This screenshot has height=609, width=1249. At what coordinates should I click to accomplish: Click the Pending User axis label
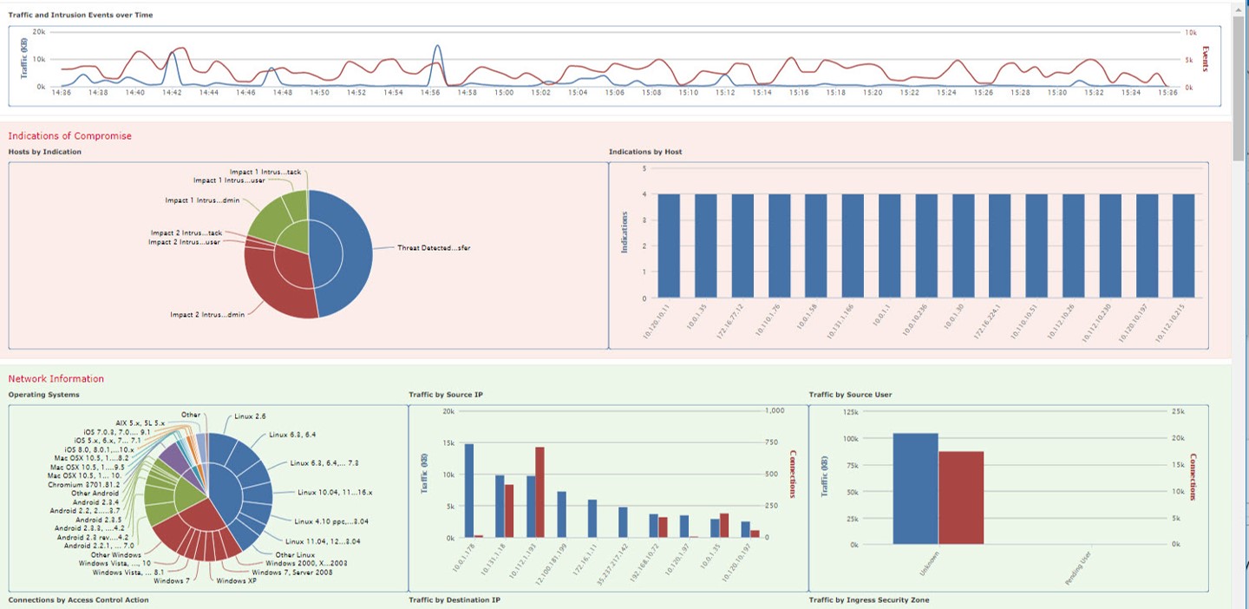point(1077,573)
